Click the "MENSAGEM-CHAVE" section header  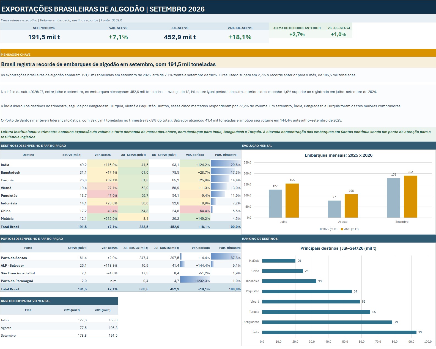coord(16,55)
